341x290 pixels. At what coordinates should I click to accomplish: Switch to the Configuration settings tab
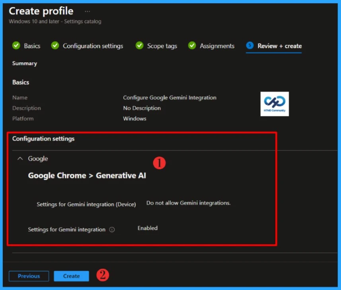(93, 46)
